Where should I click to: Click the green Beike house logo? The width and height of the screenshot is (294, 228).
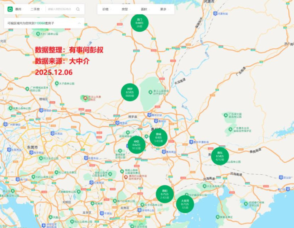click(x=10, y=9)
